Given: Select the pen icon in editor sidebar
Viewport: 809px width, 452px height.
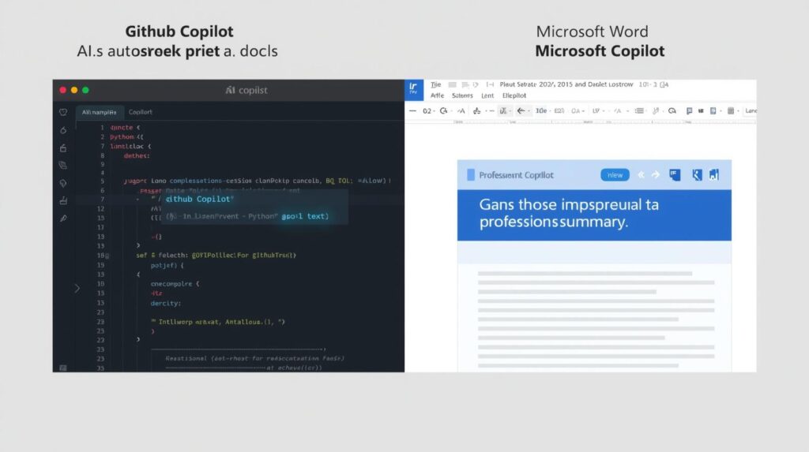Looking at the screenshot, I should tap(63, 219).
